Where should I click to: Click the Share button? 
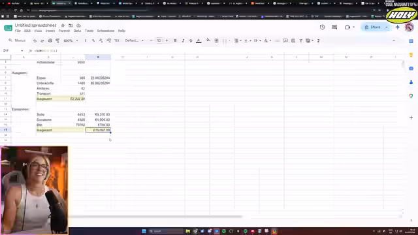click(x=372, y=27)
